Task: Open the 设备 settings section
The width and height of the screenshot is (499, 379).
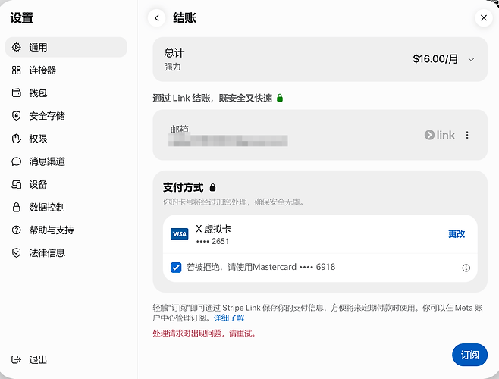Action: point(66,184)
